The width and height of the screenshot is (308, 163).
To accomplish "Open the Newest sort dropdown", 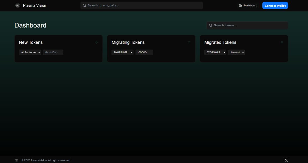I will (x=236, y=52).
